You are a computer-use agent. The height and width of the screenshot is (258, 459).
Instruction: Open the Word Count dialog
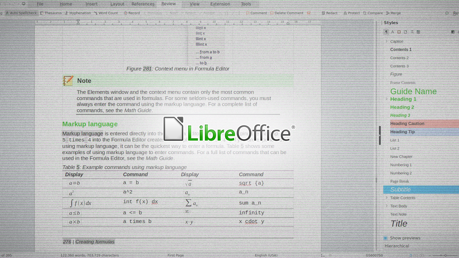[x=106, y=13]
